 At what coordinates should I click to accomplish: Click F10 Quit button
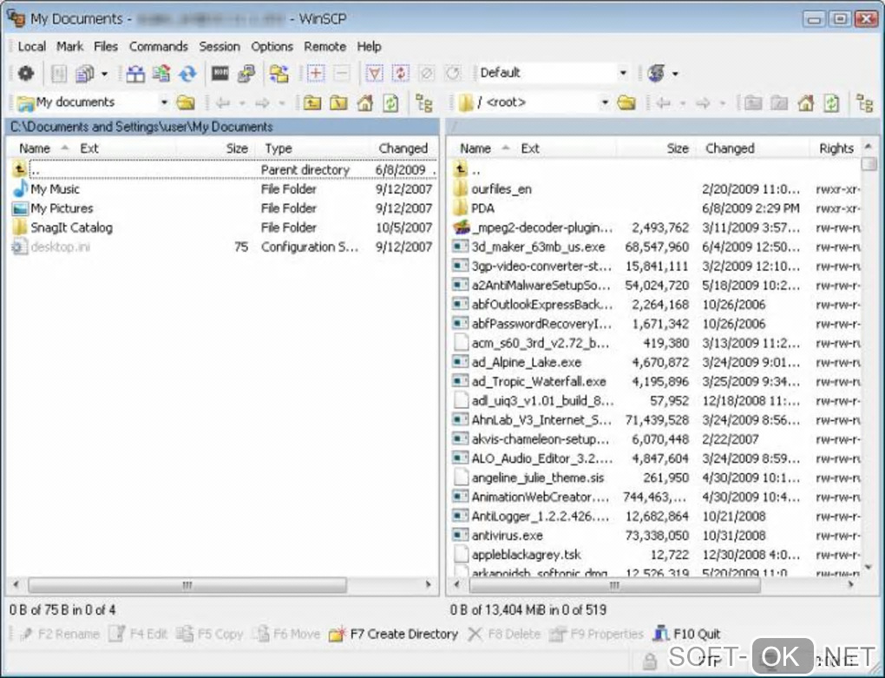coord(687,634)
